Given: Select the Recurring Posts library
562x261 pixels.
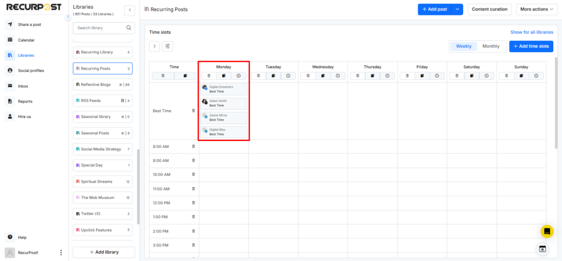Looking at the screenshot, I should [x=103, y=69].
